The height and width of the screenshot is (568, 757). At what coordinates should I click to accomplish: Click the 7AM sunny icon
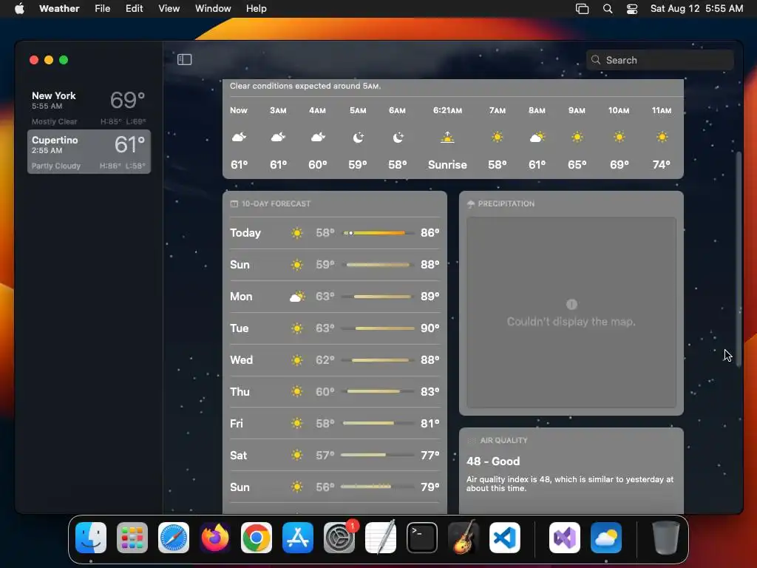(498, 137)
